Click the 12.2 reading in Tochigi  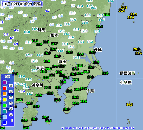pos(61,31)
